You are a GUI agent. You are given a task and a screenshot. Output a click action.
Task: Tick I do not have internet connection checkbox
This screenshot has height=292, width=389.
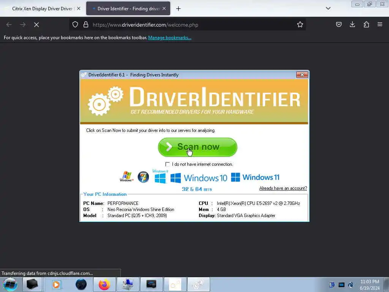[168, 164]
